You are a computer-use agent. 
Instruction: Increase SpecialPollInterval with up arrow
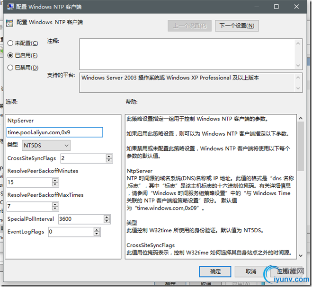(107, 217)
